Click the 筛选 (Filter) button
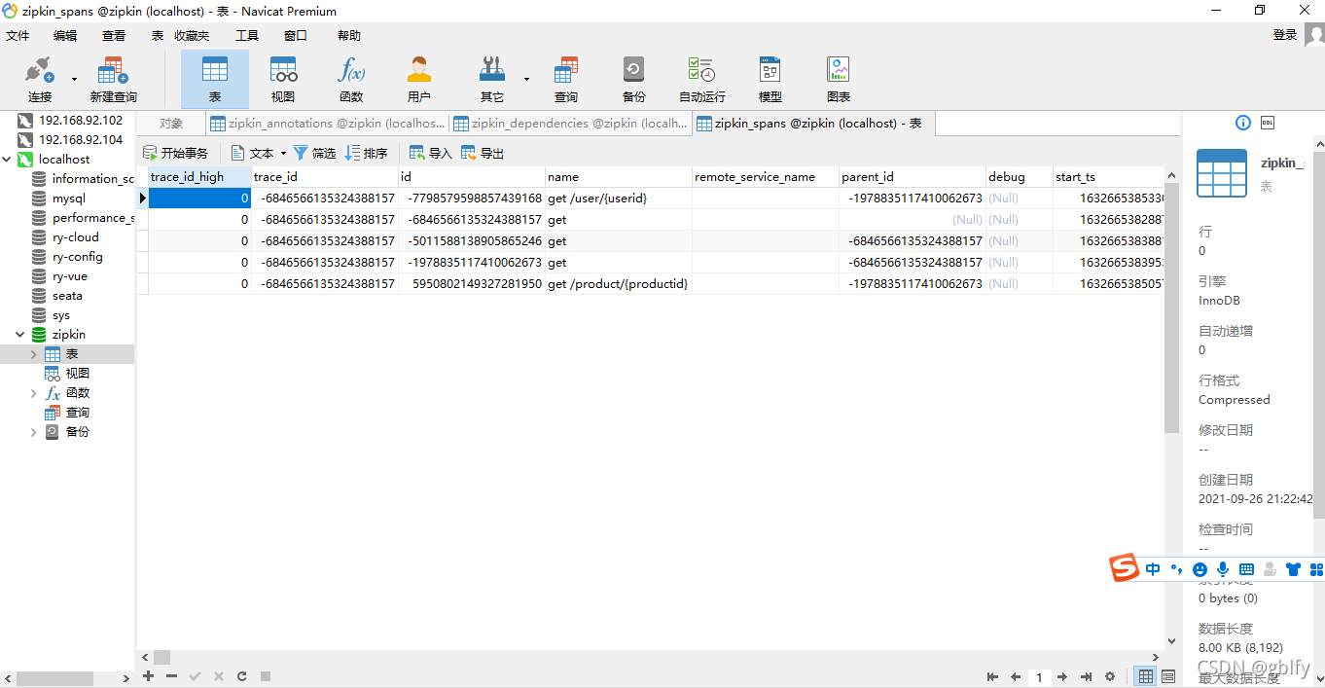Screen dimensions: 1325x688 (314, 153)
